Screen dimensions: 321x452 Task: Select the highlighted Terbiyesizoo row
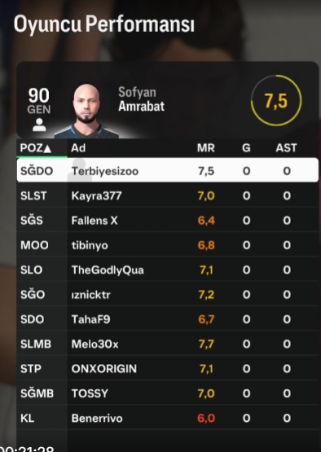point(168,170)
